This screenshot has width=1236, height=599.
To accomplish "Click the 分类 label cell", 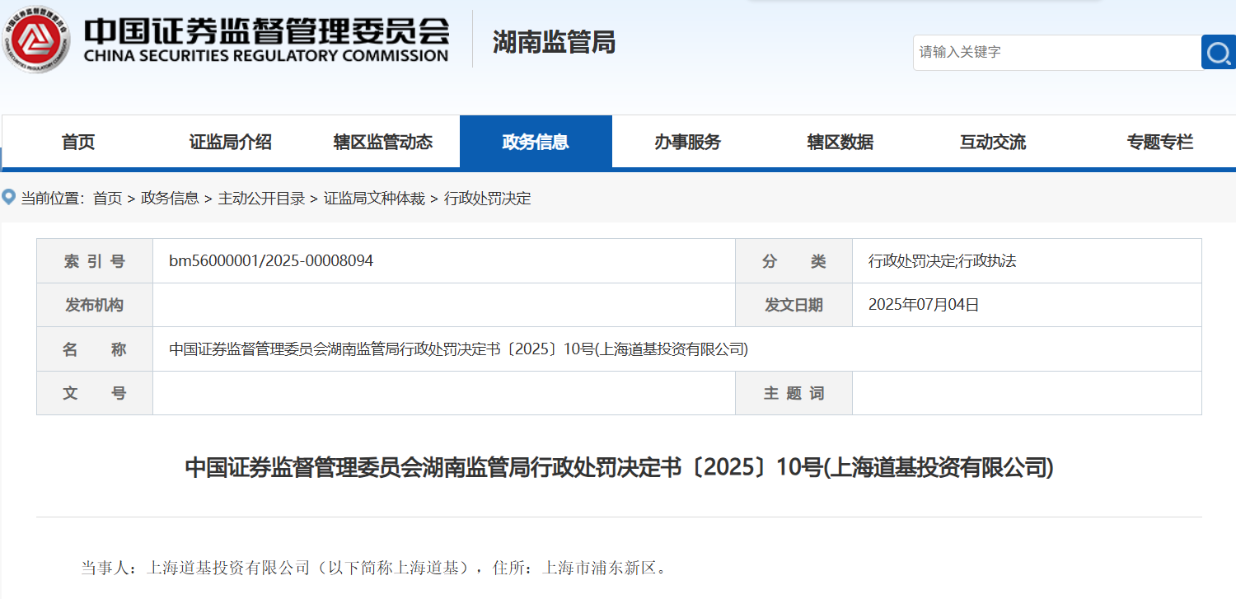I will click(x=794, y=261).
